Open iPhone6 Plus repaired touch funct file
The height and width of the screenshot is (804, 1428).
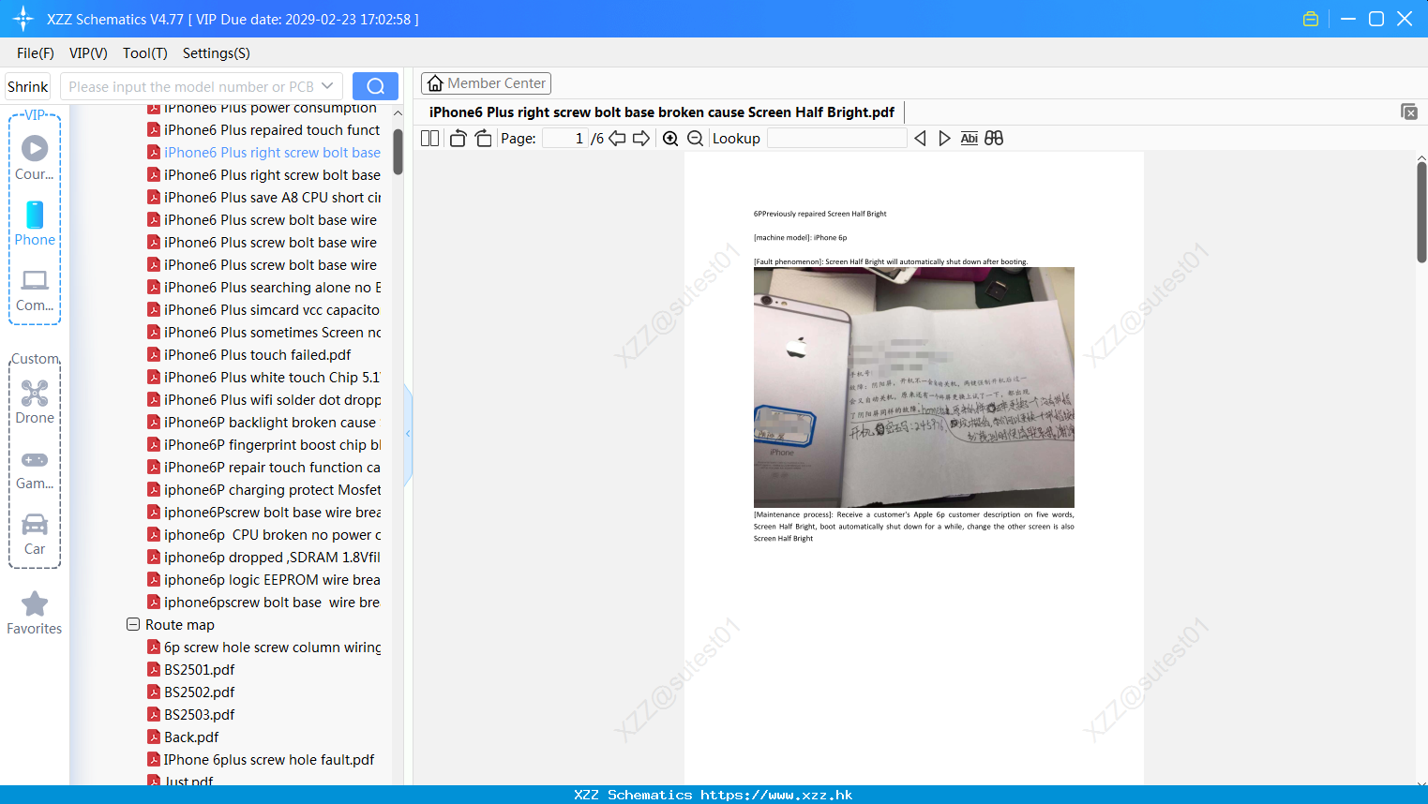point(264,130)
